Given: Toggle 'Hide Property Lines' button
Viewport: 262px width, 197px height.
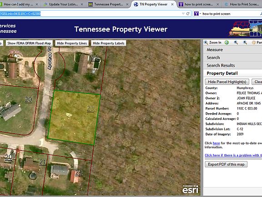Looking at the screenshot, I should tap(72, 43).
